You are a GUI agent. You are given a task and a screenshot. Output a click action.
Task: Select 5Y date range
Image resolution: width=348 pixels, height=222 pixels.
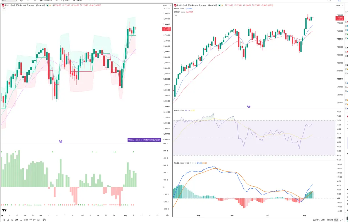(x=35, y=220)
